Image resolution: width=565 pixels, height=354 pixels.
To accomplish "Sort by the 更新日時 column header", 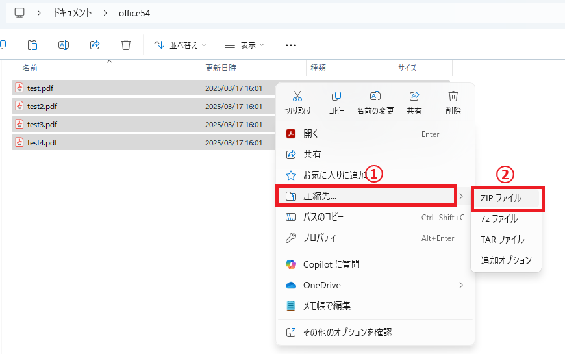I will 221,68.
